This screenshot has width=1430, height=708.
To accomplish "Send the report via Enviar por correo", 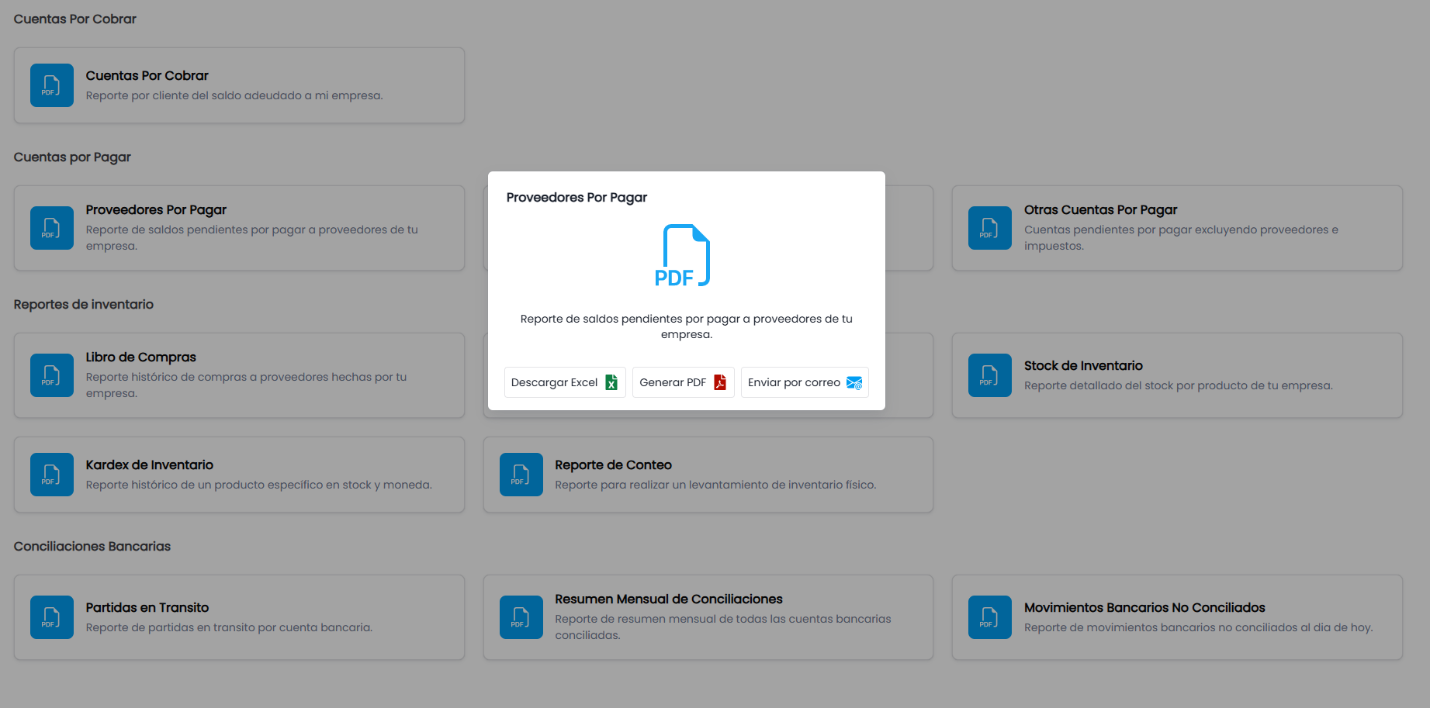I will [805, 382].
